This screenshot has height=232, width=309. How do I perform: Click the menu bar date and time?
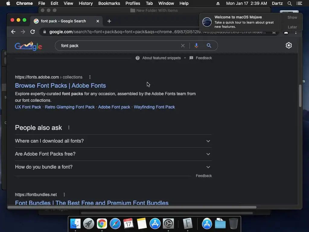coord(247,3)
